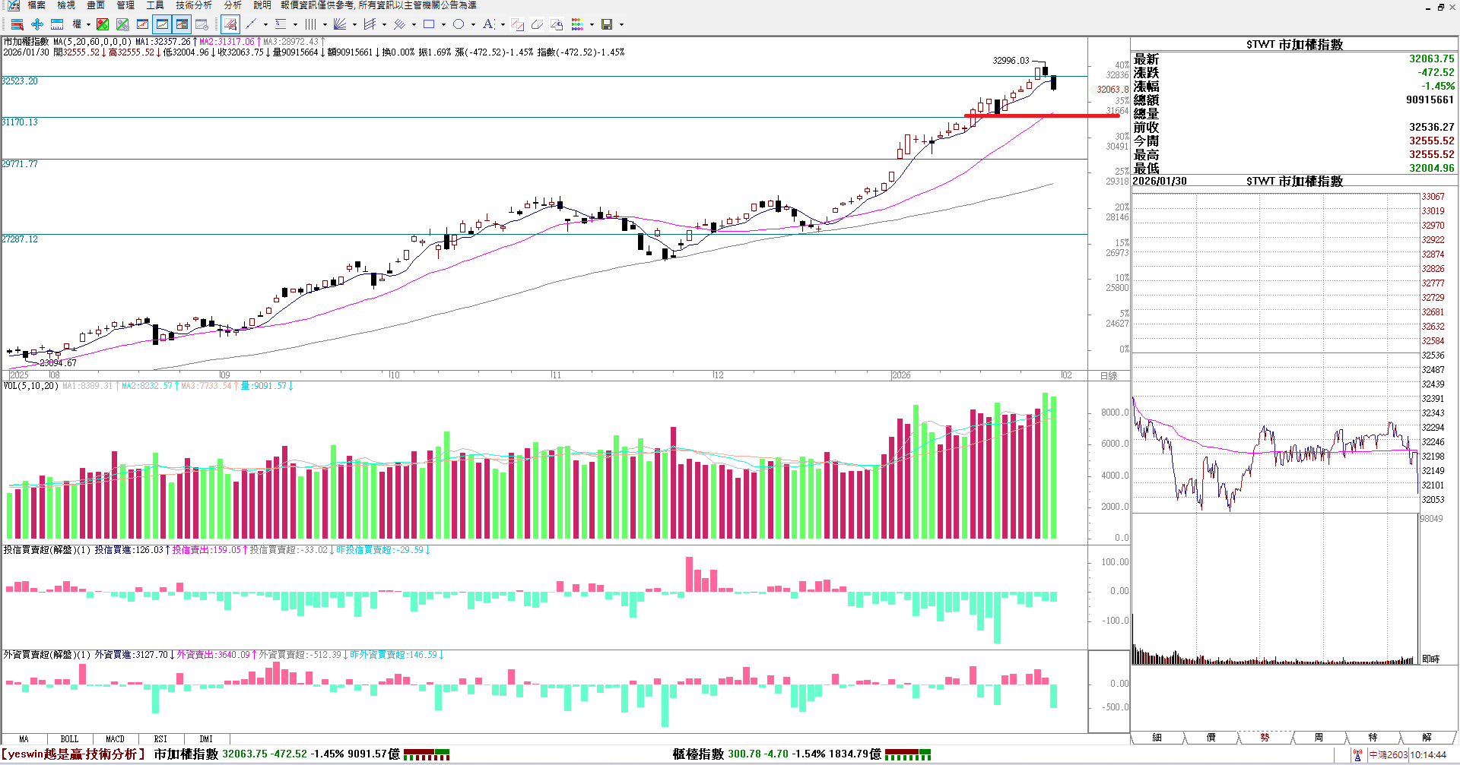The image size is (1460, 765).
Task: Click the eraser tool icon
Action: 537,24
